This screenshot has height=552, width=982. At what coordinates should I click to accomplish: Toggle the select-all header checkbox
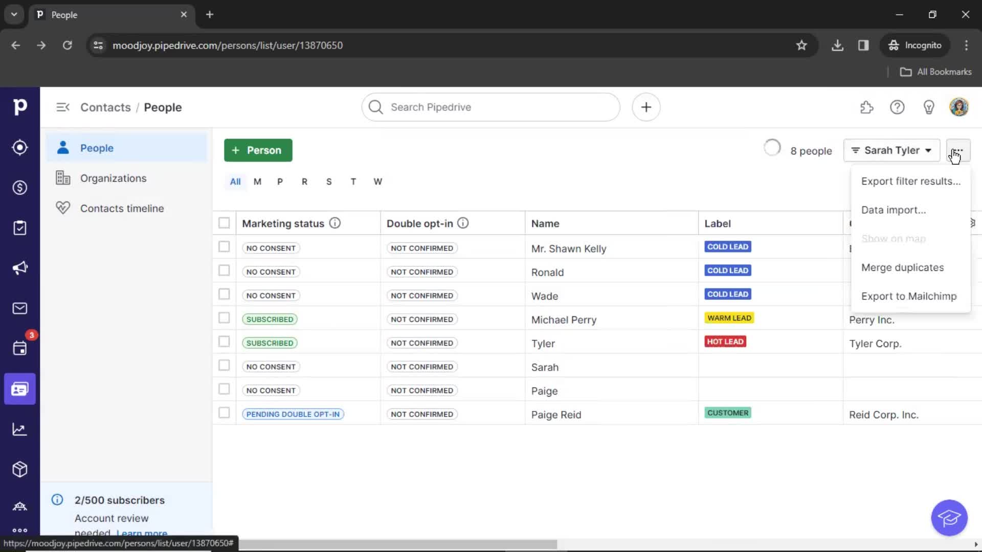tap(224, 223)
